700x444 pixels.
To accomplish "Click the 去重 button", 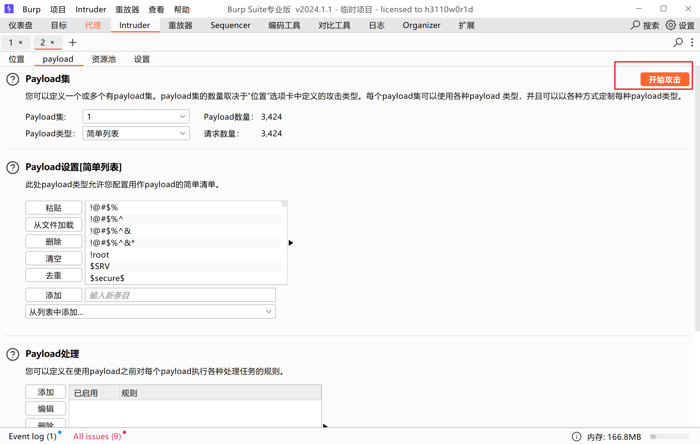I will [54, 275].
